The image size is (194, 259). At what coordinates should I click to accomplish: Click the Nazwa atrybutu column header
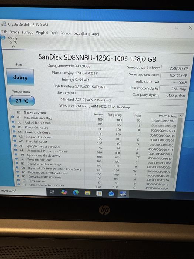[x=35, y=112]
